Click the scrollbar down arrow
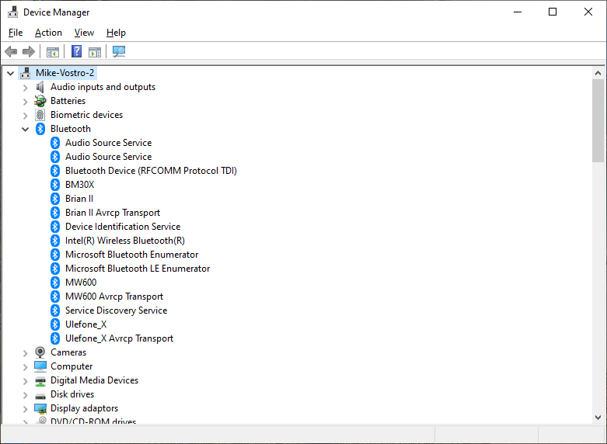The image size is (607, 444). click(598, 418)
